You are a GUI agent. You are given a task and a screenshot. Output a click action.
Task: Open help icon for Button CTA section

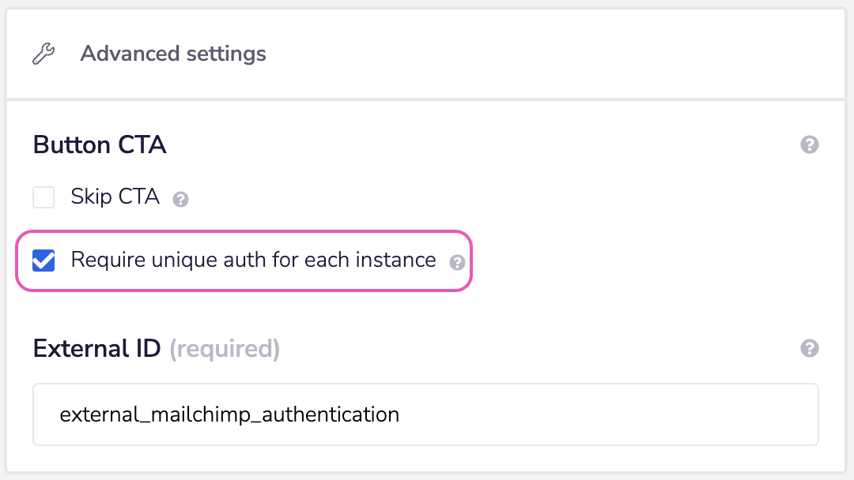pyautogui.click(x=809, y=145)
